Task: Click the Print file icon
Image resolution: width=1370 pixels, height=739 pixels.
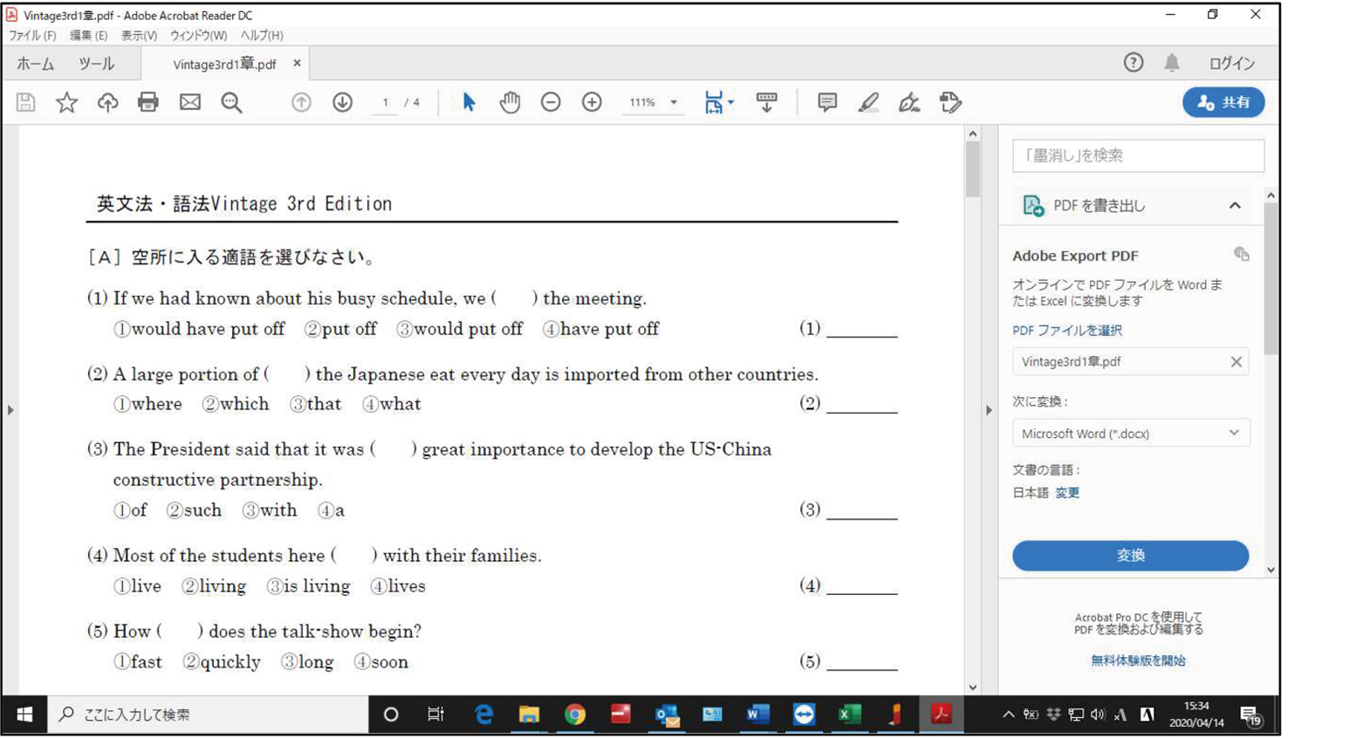Action: (148, 103)
